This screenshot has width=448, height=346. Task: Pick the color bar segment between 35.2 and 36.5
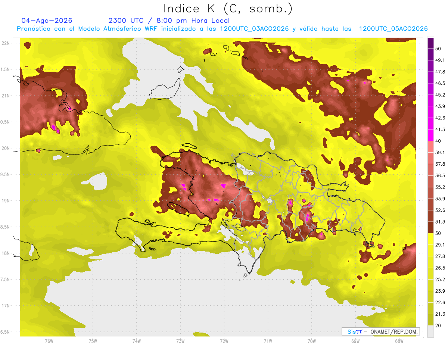(430, 181)
